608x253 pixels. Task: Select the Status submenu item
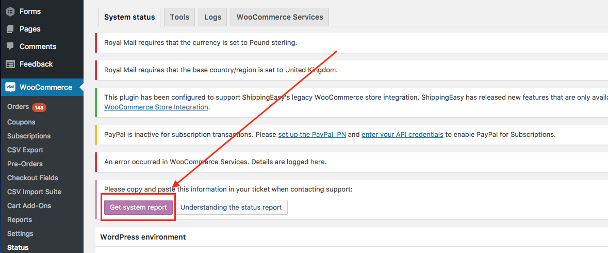pos(18,247)
